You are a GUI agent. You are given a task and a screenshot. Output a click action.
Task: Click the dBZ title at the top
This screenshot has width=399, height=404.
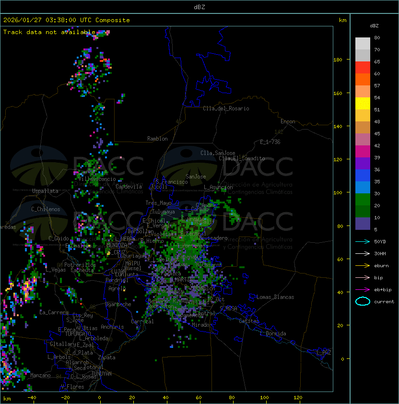(199, 7)
